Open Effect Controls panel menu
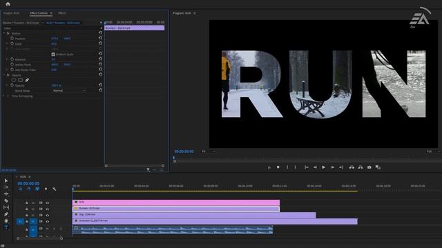 (x=51, y=13)
